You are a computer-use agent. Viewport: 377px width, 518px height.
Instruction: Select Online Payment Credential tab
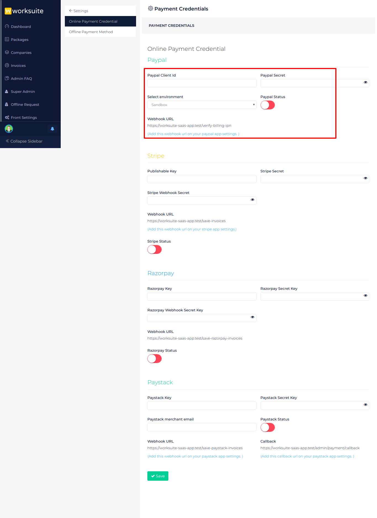[x=100, y=21]
